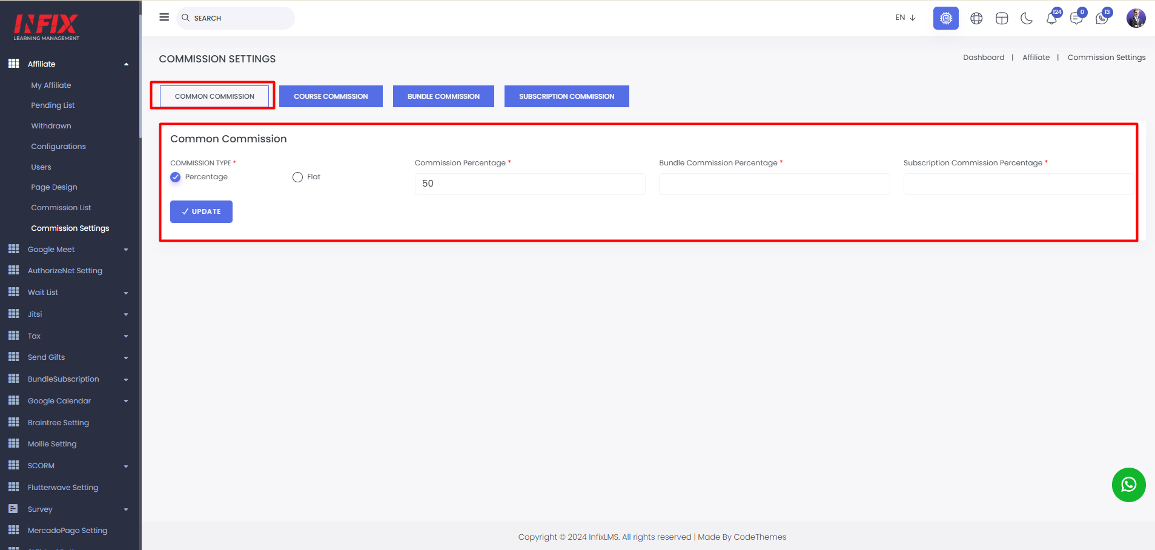Switch to Course Commission tab
The image size is (1155, 550).
click(x=331, y=96)
